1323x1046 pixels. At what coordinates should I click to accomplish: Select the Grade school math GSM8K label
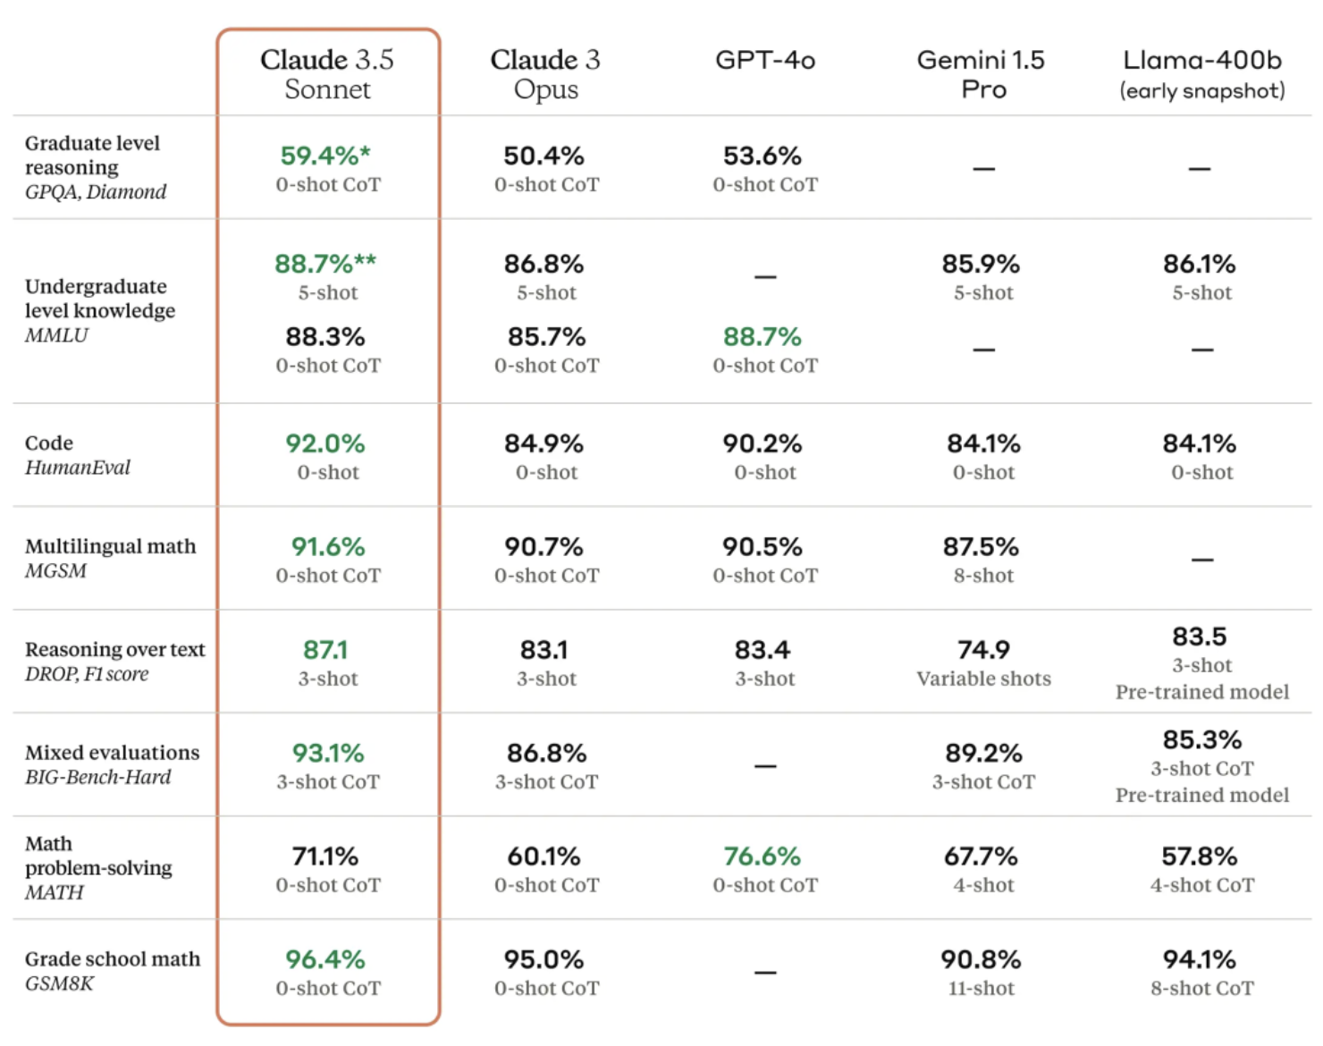coord(112,970)
